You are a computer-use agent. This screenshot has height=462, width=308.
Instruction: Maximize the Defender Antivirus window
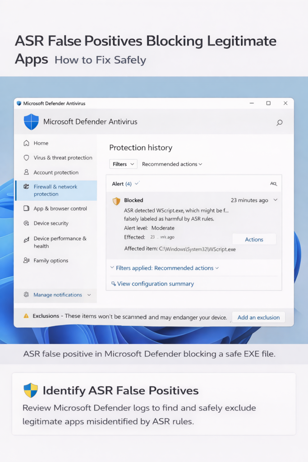[268, 103]
